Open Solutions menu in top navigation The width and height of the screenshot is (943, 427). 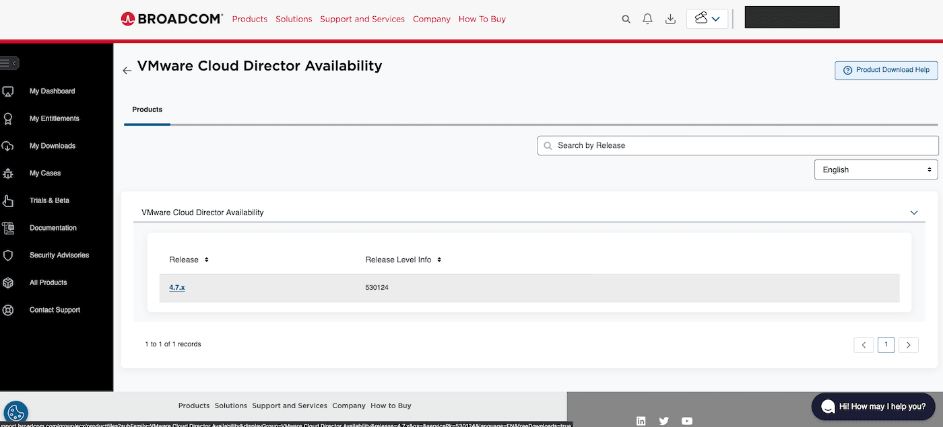[x=294, y=19]
